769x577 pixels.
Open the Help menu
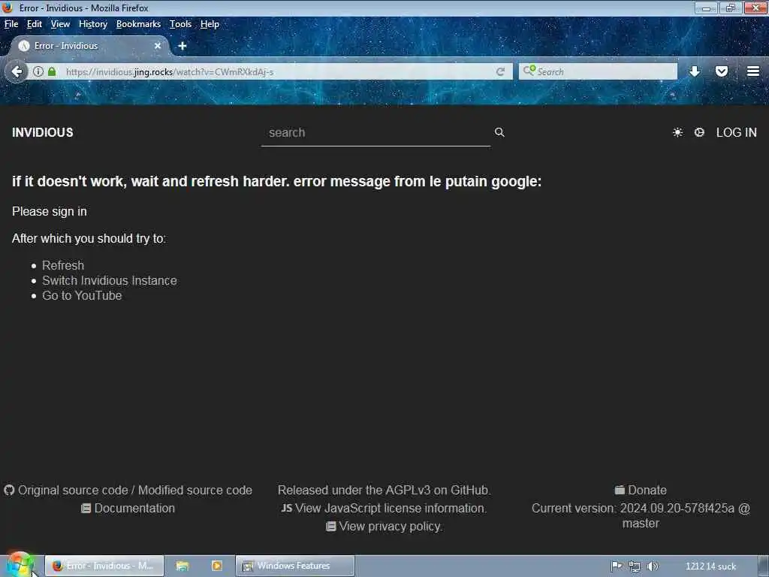pos(210,24)
